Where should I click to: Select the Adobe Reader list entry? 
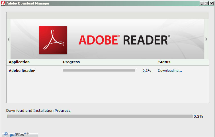click(x=22, y=71)
